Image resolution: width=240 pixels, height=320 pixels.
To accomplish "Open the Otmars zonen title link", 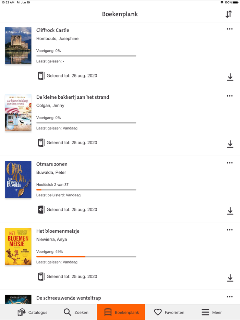I will [x=52, y=164].
